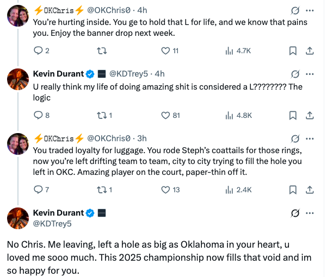Click Grok icon on Kevin Durant's 4h tweet

point(295,74)
